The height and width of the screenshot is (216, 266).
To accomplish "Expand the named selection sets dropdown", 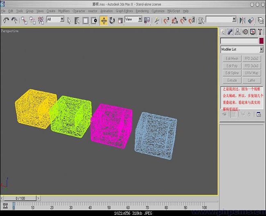I will [234, 19].
